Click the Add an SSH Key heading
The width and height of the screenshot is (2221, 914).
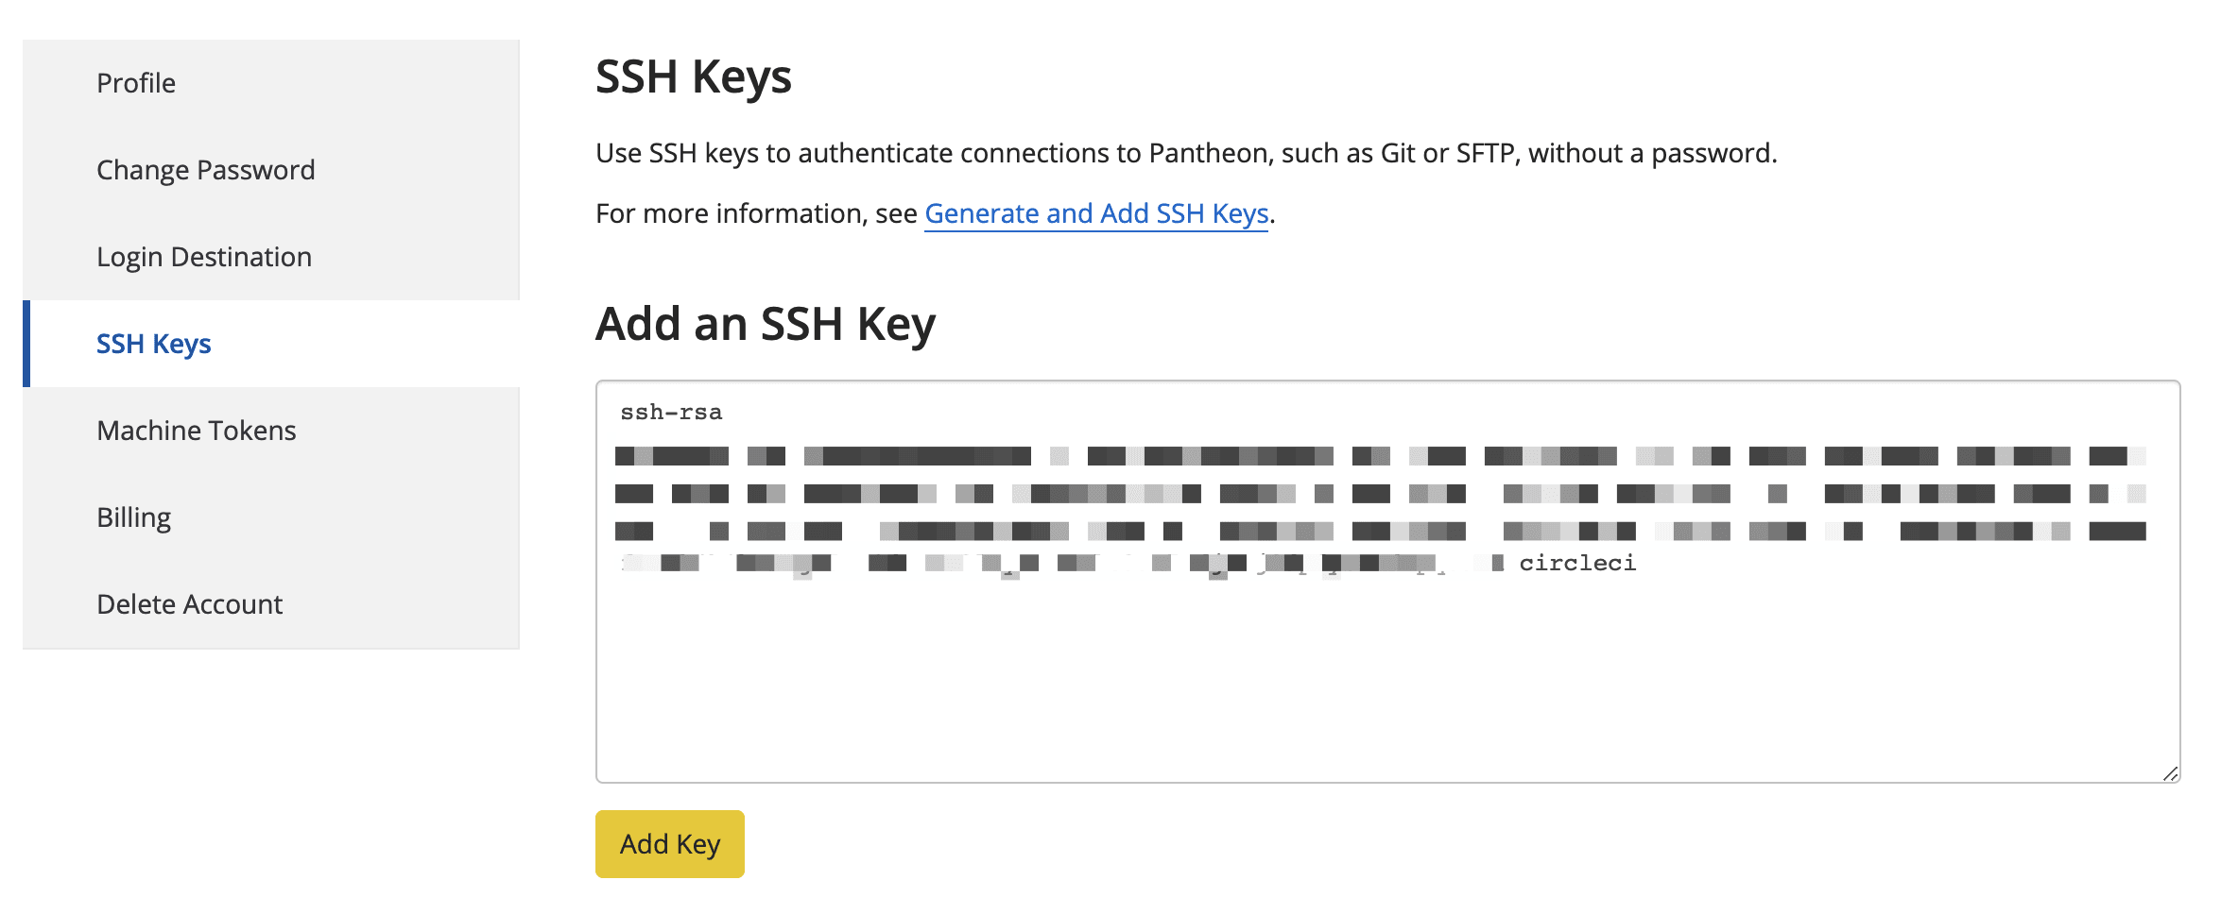coord(765,324)
